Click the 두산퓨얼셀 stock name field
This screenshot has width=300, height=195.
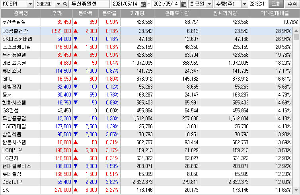click(89, 4)
